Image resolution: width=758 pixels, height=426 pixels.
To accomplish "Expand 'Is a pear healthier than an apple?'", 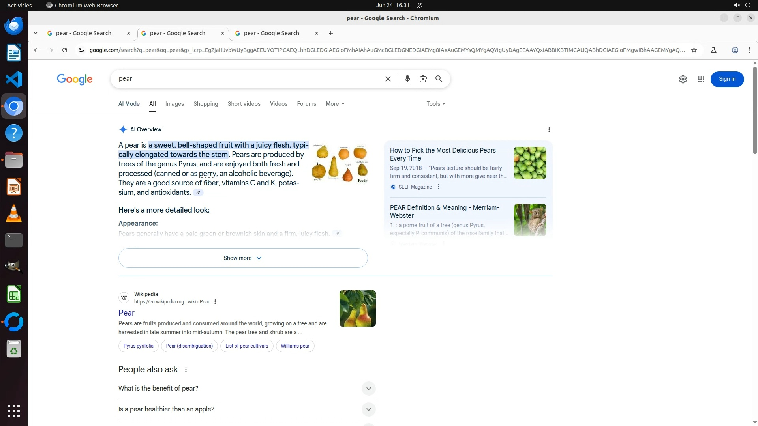I will click(368, 409).
